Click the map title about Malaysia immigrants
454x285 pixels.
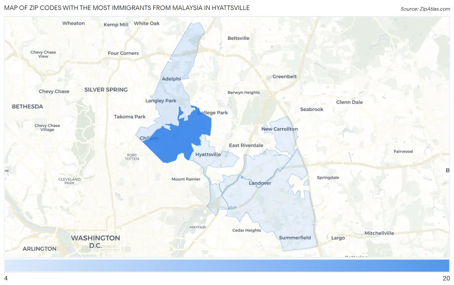coord(127,8)
